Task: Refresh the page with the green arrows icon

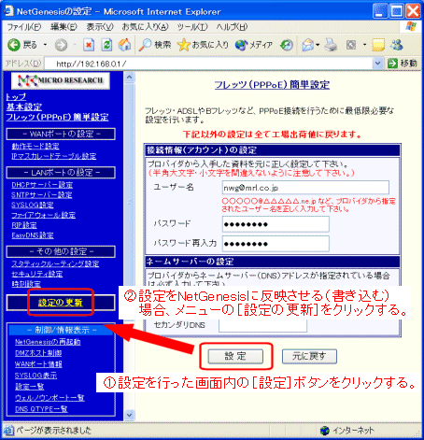Action: pos(106,45)
